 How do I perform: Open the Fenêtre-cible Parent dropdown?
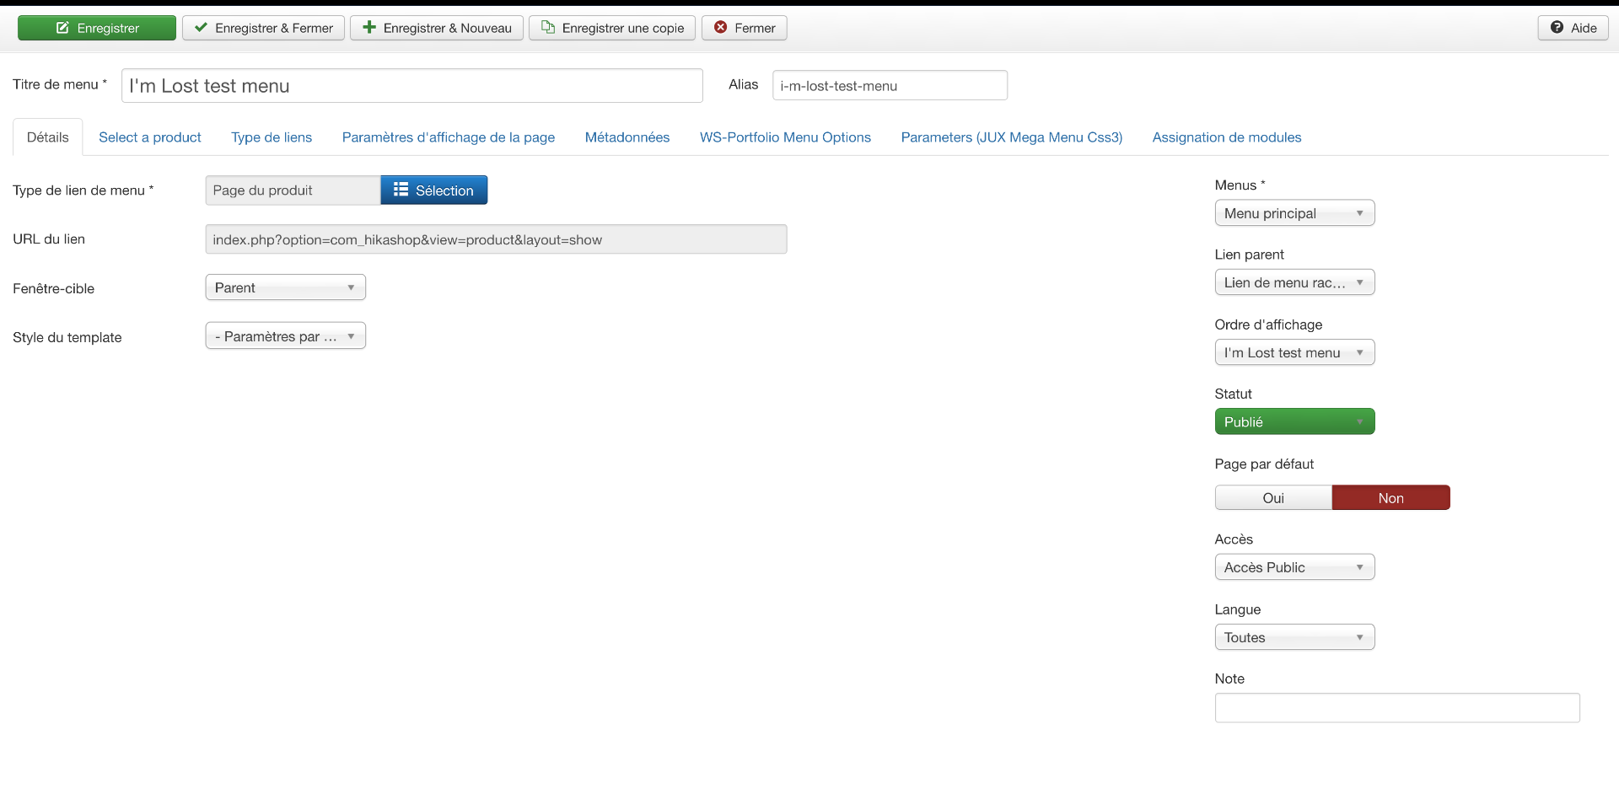pyautogui.click(x=285, y=287)
